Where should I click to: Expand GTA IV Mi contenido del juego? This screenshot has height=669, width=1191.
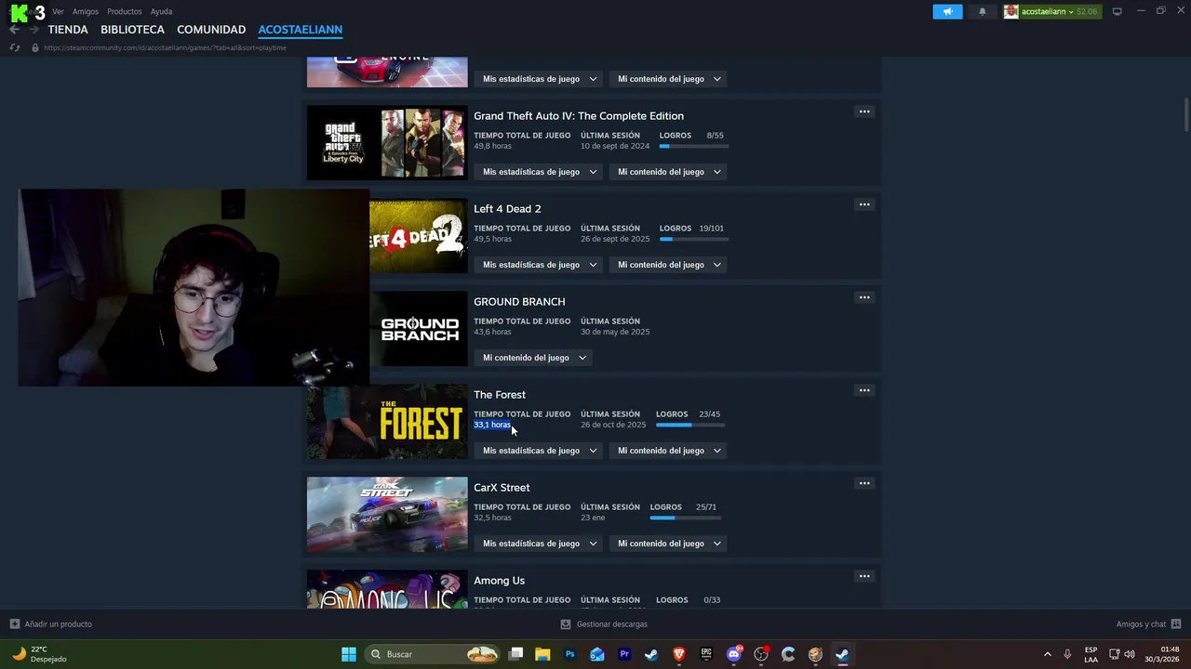[668, 172]
